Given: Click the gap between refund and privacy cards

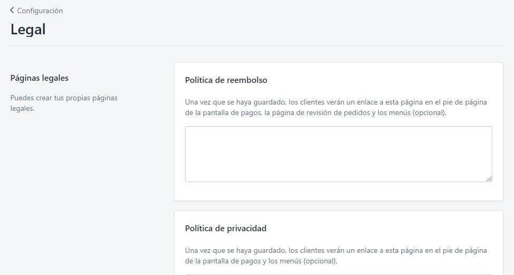Looking at the screenshot, I should point(338,206).
